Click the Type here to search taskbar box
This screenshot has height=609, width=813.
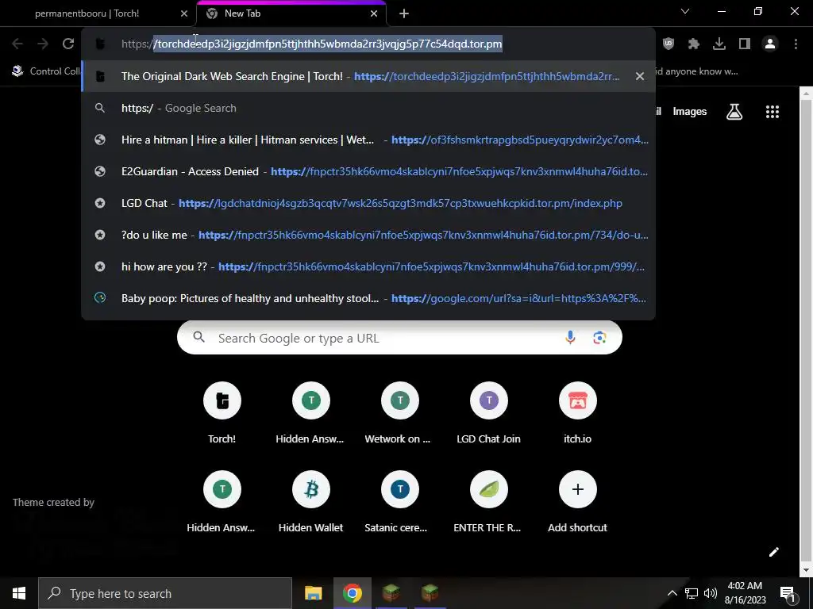point(165,593)
